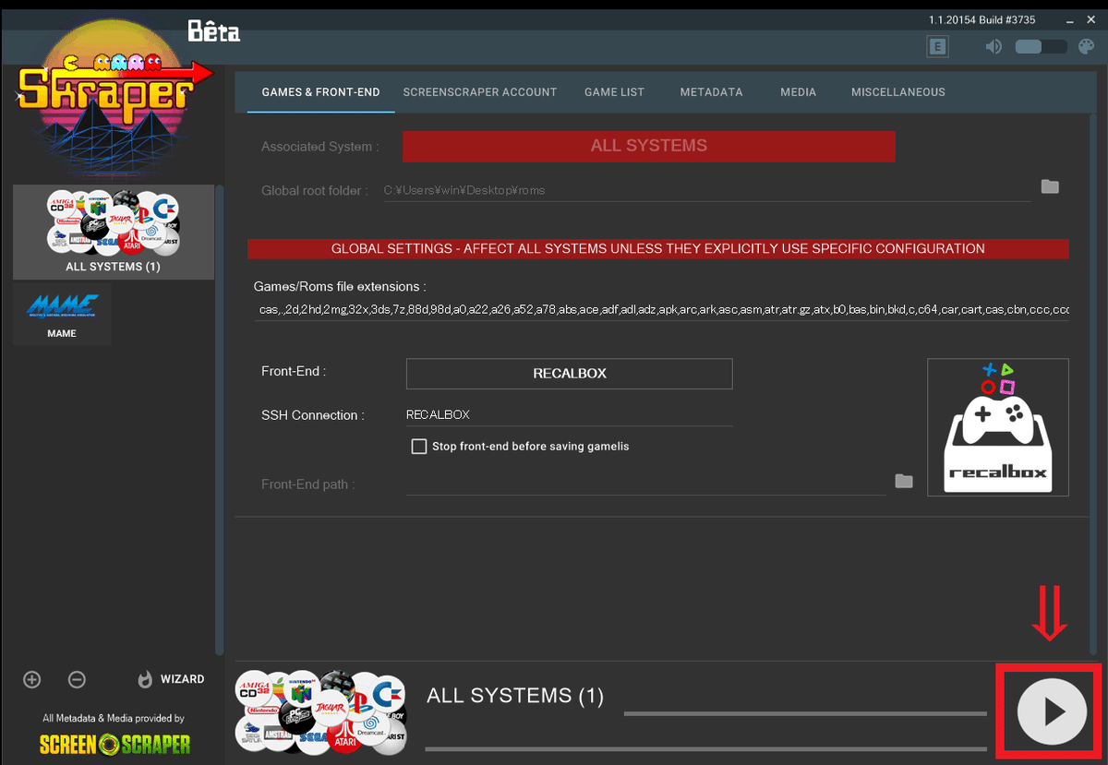This screenshot has width=1108, height=765.
Task: Remove a system with the minus icon
Action: pyautogui.click(x=78, y=679)
